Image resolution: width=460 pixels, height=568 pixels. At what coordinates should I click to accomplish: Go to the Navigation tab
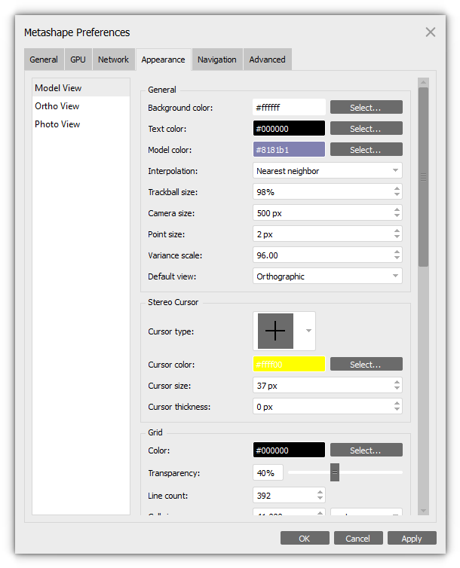point(217,60)
